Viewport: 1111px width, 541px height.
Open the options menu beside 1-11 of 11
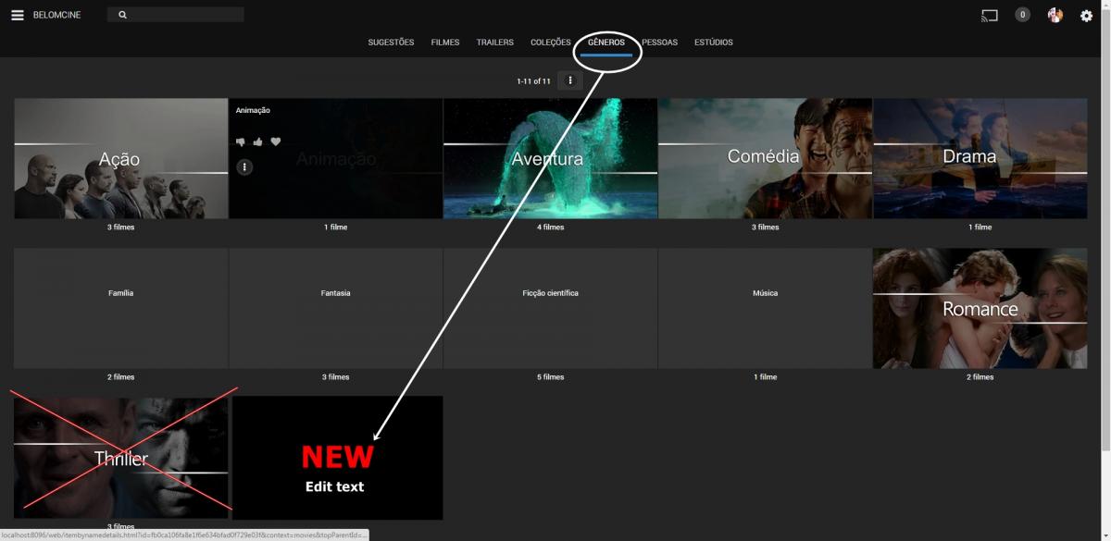[570, 80]
